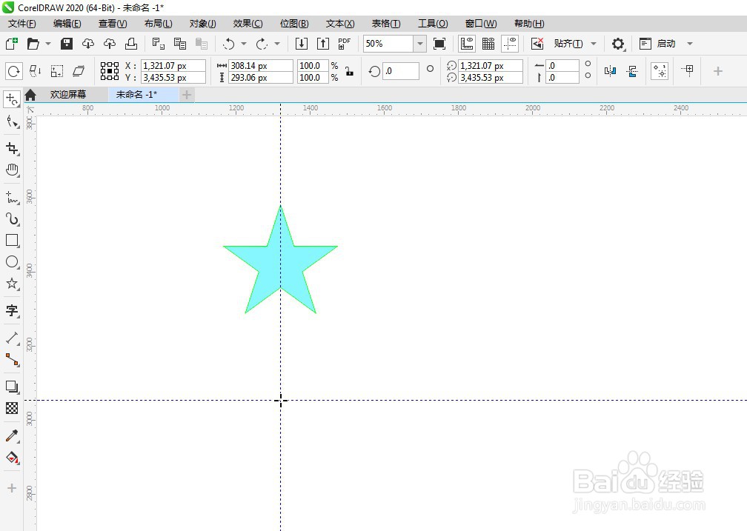Screen dimensions: 747x531
Task: Click the cloud download icon
Action: click(x=88, y=44)
